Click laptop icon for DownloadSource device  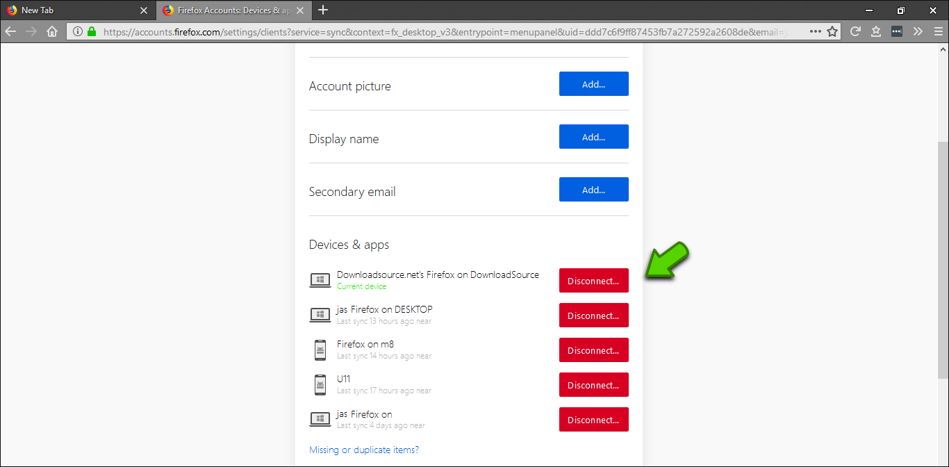tap(320, 281)
